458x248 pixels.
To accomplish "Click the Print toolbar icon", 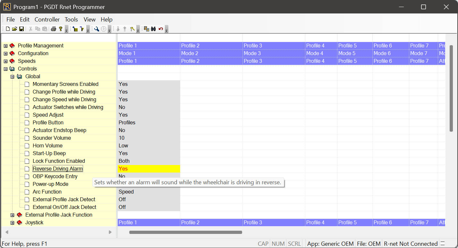I will [53, 29].
